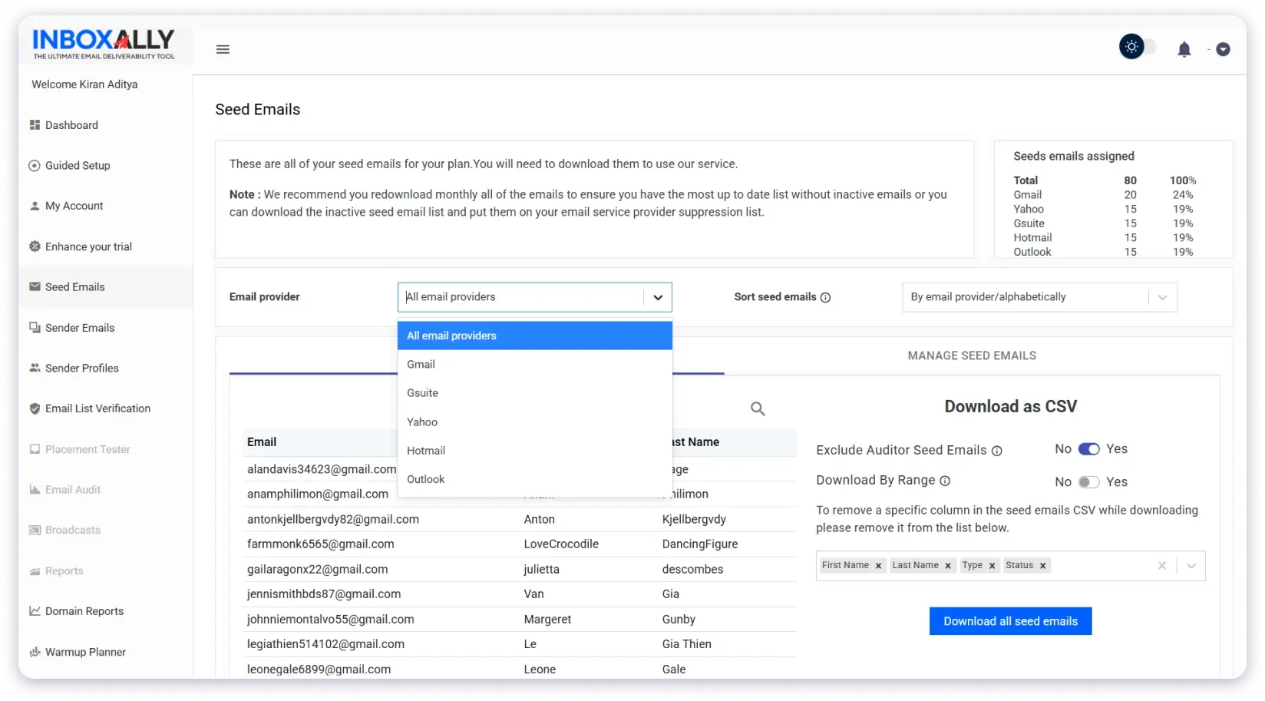The image size is (1265, 701).
Task: Open Domain Reports section
Action: pyautogui.click(x=84, y=611)
